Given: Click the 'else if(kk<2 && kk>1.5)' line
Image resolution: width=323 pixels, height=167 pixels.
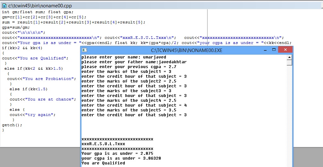Looking at the screenshot, I should click(34, 68).
